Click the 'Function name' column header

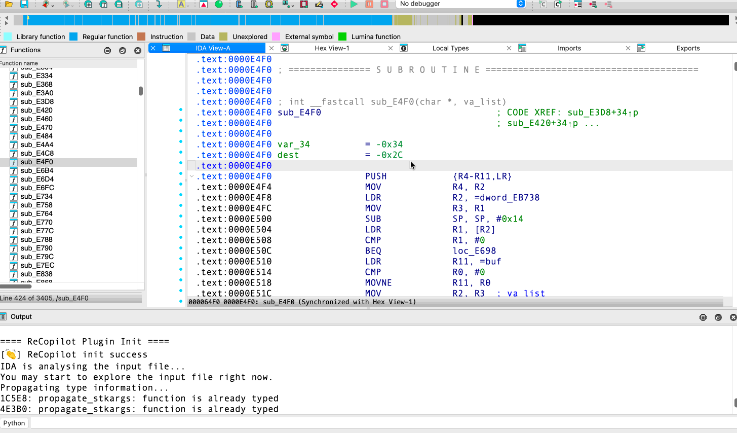(x=68, y=63)
